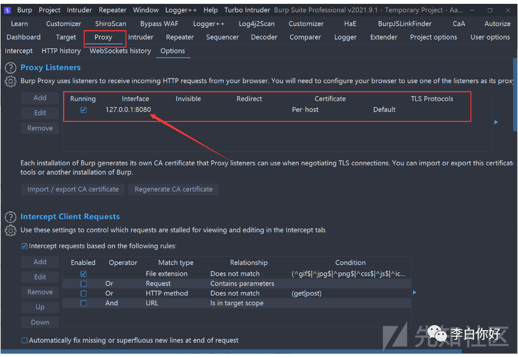This screenshot has width=518, height=357.
Task: Switch to the Extender tab
Action: click(x=383, y=37)
